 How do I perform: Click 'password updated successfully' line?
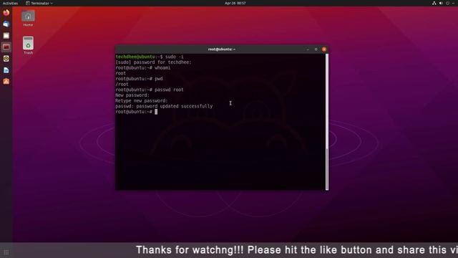click(164, 106)
